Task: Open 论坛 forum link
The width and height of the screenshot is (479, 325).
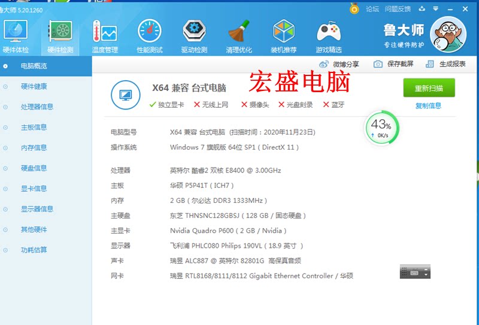Action: [x=372, y=9]
